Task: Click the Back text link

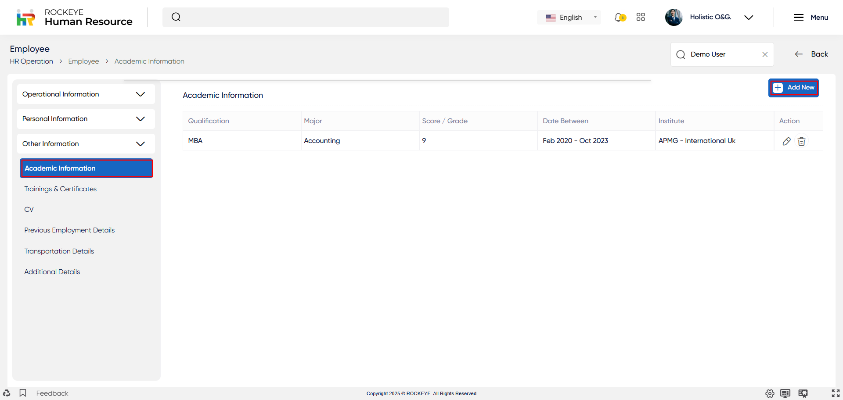Action: pyautogui.click(x=819, y=54)
